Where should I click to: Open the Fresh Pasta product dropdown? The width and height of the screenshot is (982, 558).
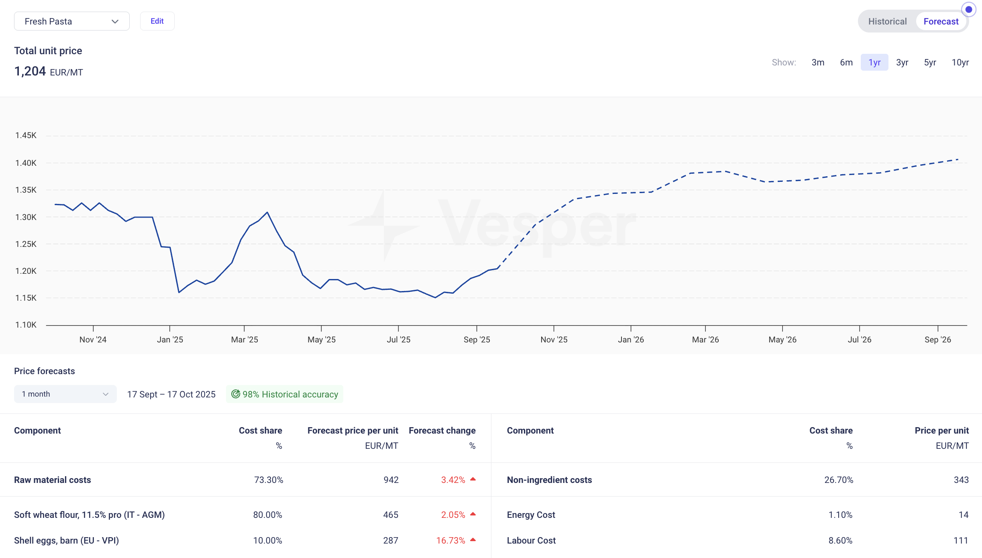[x=71, y=22]
